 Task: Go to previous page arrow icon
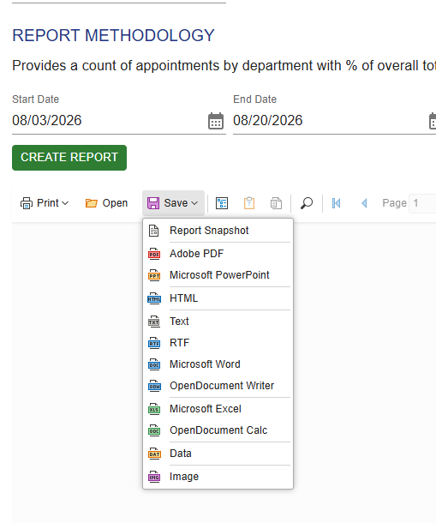click(364, 203)
